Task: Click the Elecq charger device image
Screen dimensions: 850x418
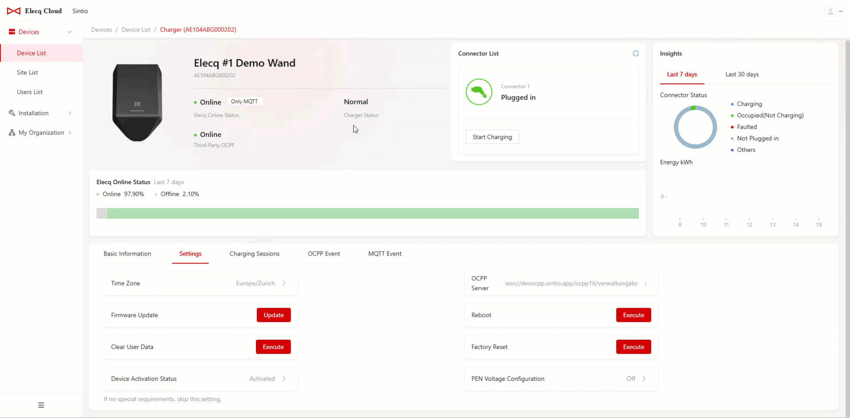Action: point(137,103)
